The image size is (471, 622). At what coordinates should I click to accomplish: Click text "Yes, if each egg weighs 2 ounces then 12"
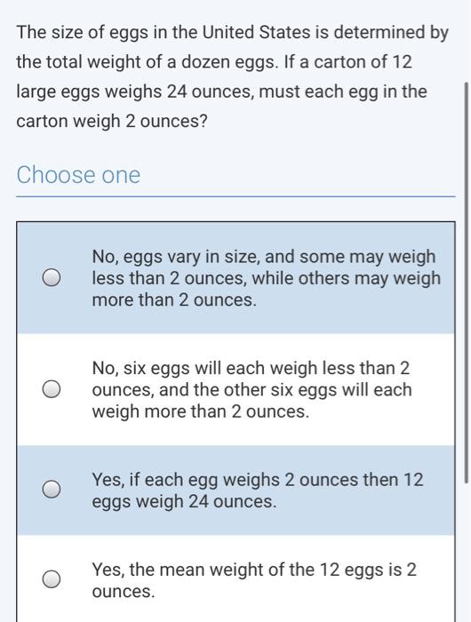coord(258,480)
